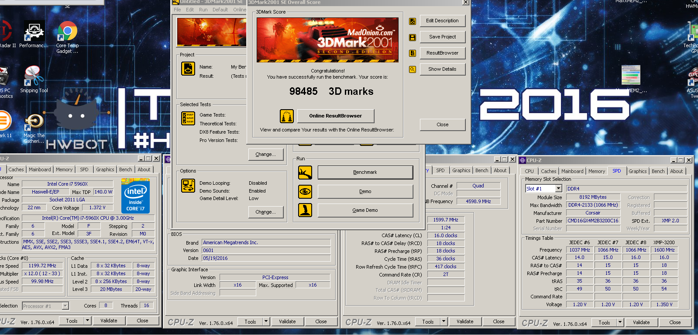Click the Save Project button

coord(443,37)
